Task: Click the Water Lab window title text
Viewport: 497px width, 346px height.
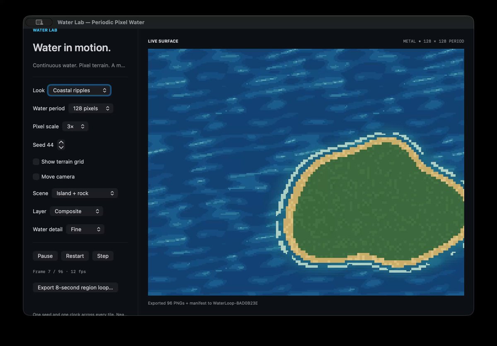Action: tap(101, 22)
